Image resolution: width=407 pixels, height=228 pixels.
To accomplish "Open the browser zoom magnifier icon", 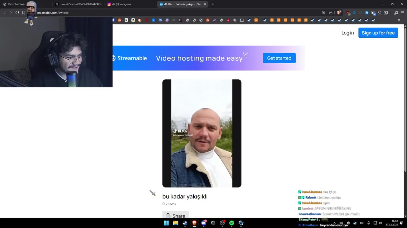I will click(x=324, y=13).
